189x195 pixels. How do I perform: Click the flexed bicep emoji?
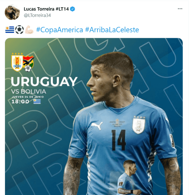pyautogui.click(x=29, y=30)
